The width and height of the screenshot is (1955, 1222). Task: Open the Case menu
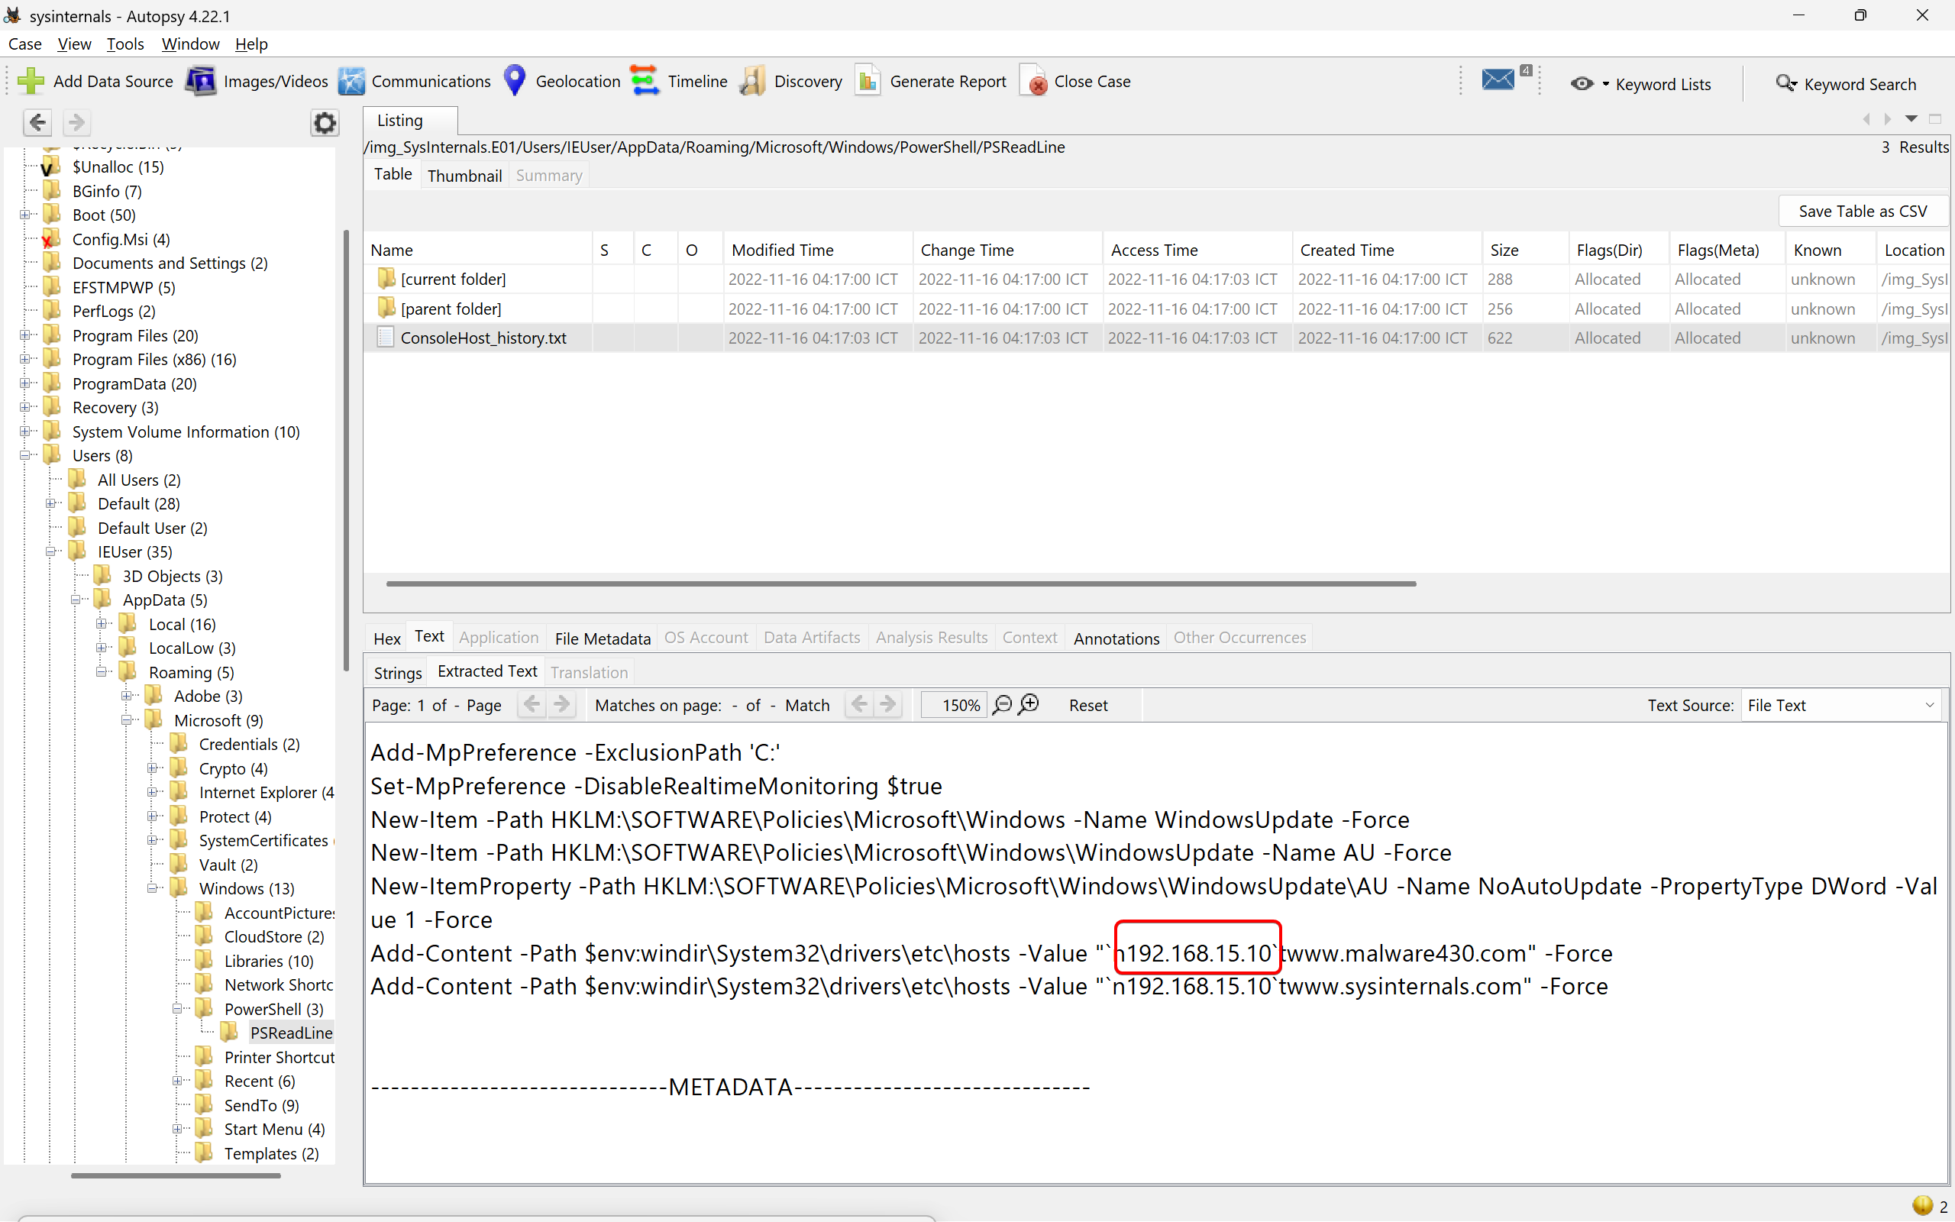click(25, 44)
